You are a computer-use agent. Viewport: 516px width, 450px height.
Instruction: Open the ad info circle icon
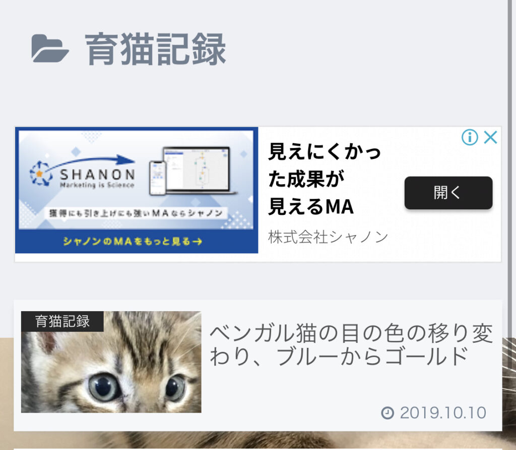click(470, 137)
